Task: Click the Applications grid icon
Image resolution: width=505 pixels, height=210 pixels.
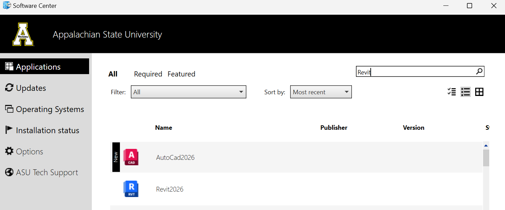Action: (x=9, y=66)
